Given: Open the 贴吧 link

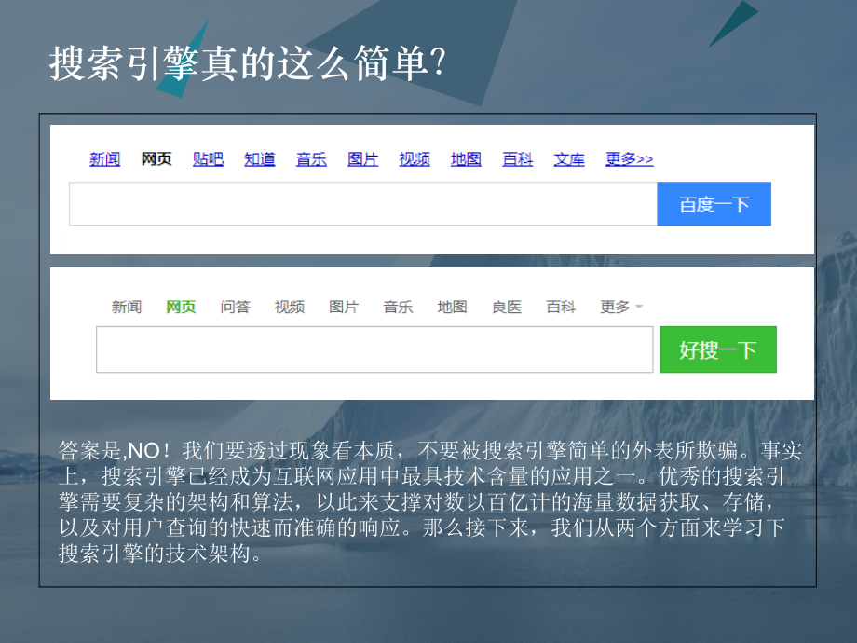Looking at the screenshot, I should (208, 159).
